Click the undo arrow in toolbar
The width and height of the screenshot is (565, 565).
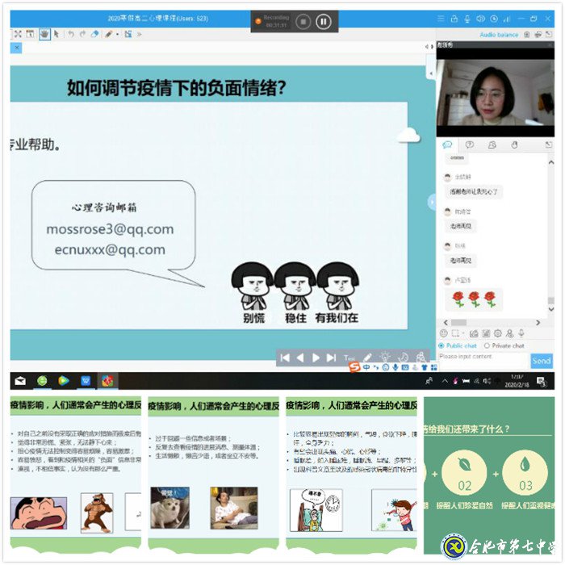(x=70, y=34)
